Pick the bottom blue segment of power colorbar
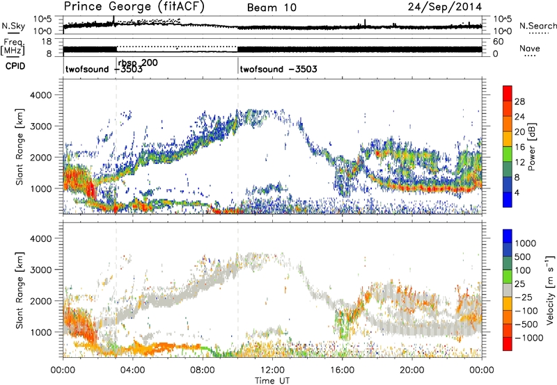557x385 pixels. click(508, 199)
